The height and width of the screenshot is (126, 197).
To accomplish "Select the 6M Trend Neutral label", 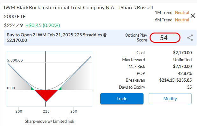I will (172, 20).
